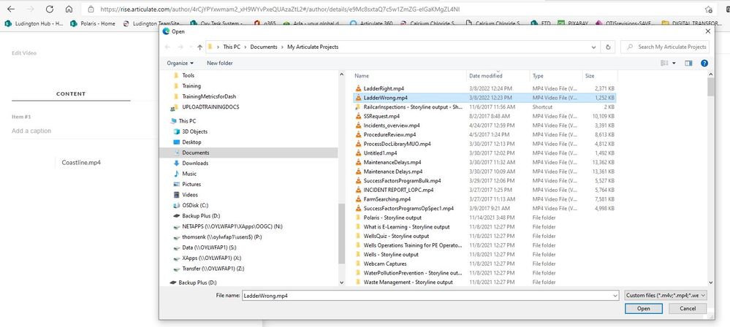Click the Up one level arrow

point(200,47)
